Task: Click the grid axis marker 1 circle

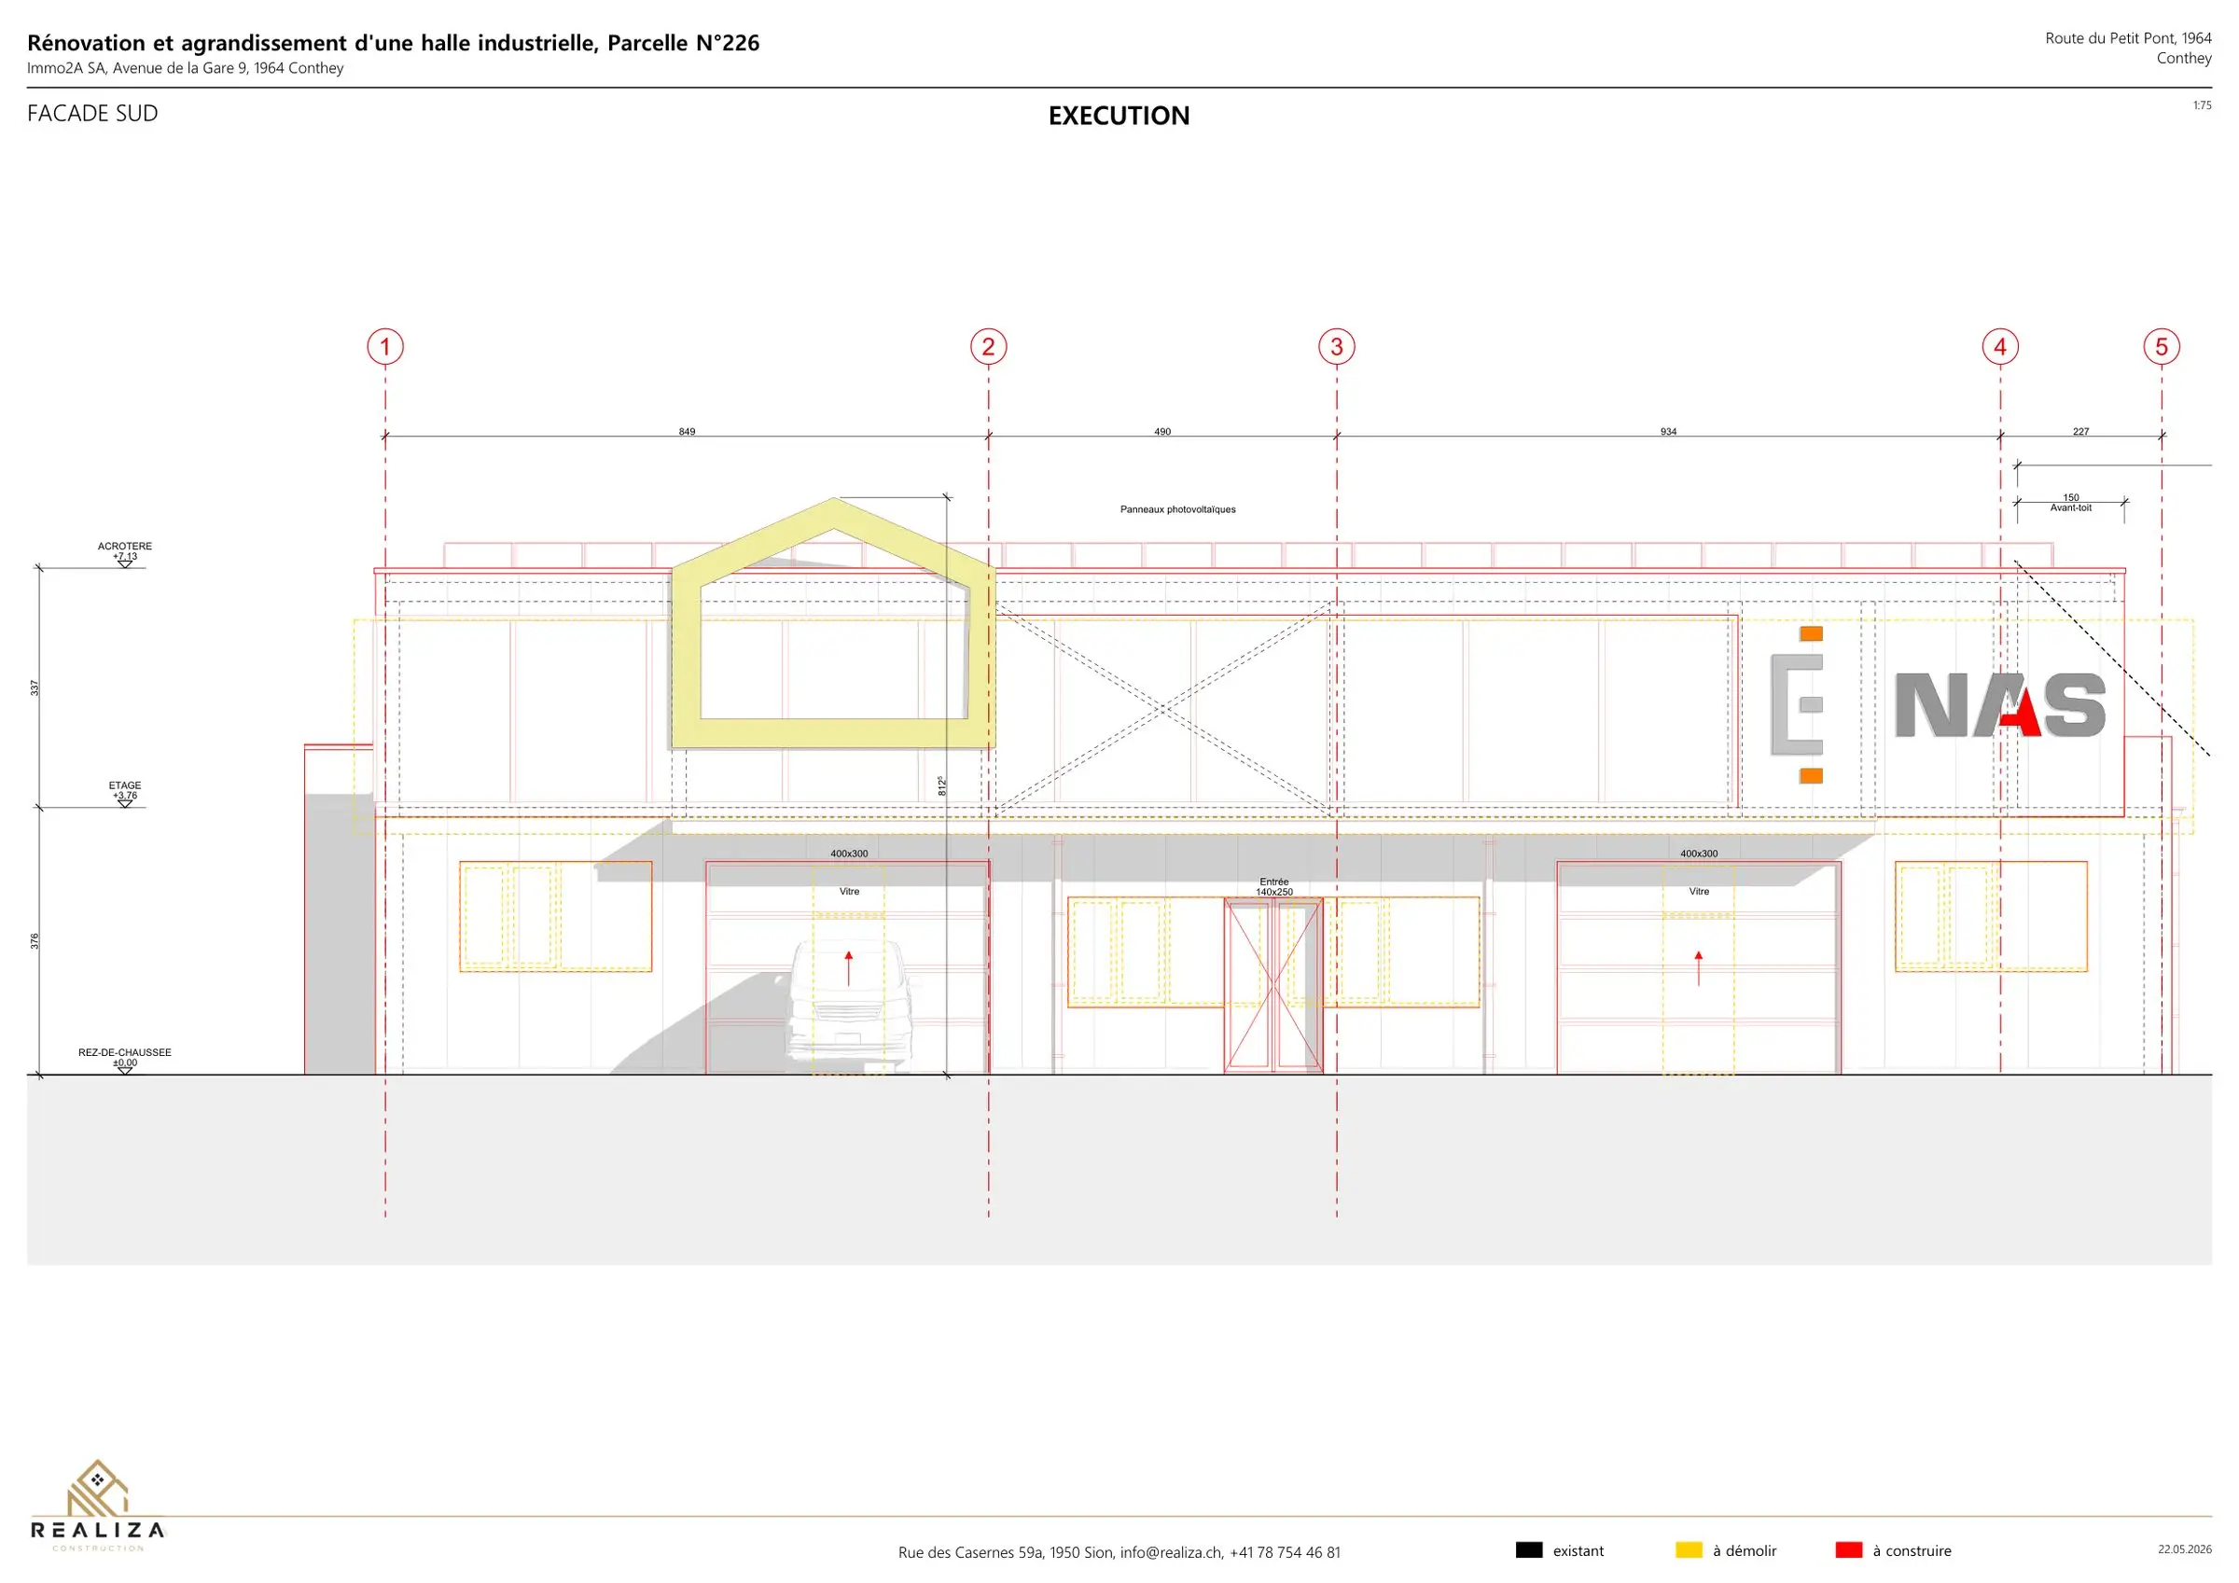Action: (x=385, y=346)
